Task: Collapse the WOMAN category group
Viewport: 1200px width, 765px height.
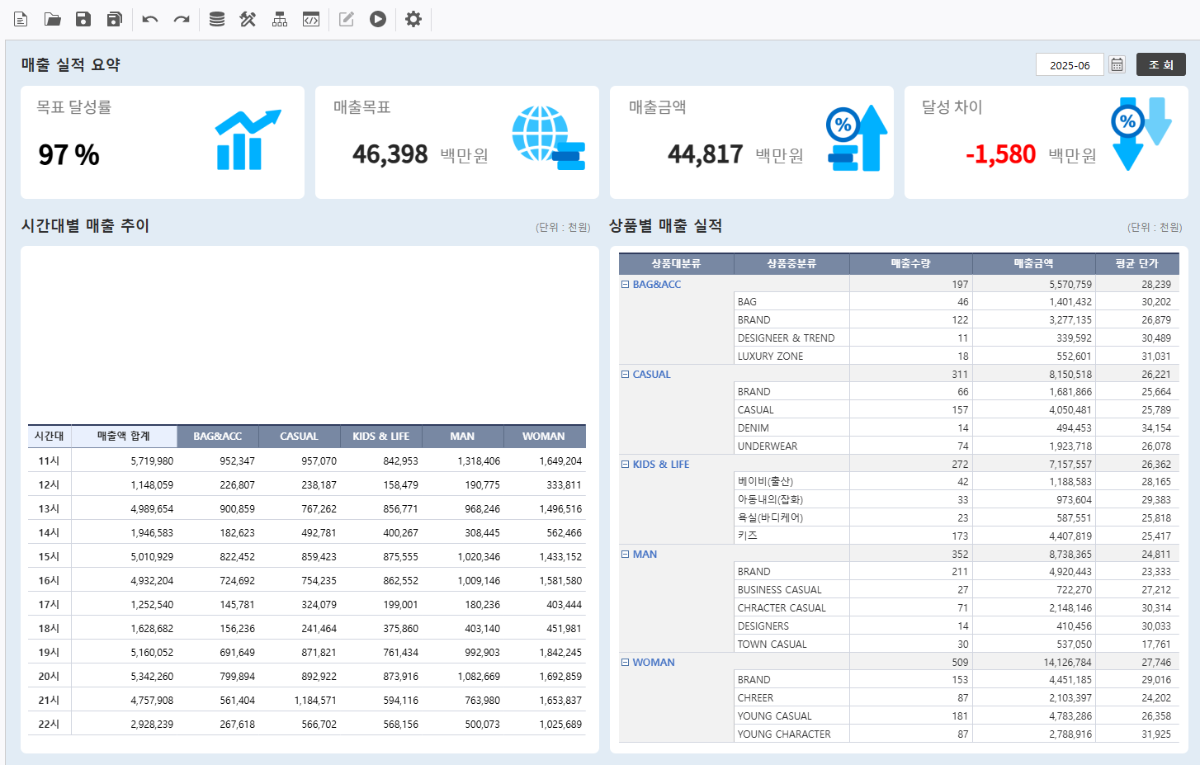Action: click(x=625, y=662)
